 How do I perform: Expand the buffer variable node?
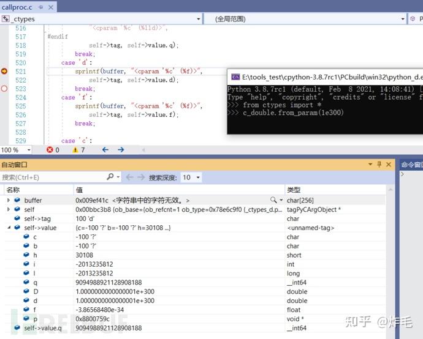coord(9,200)
